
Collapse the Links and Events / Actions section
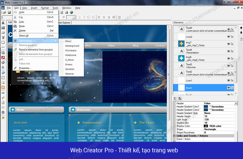[x=174, y=136]
